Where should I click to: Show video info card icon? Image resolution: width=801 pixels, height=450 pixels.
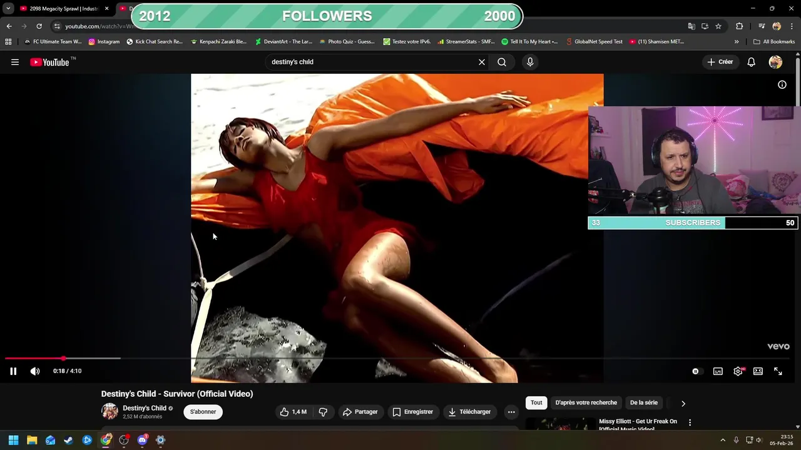coord(782,84)
